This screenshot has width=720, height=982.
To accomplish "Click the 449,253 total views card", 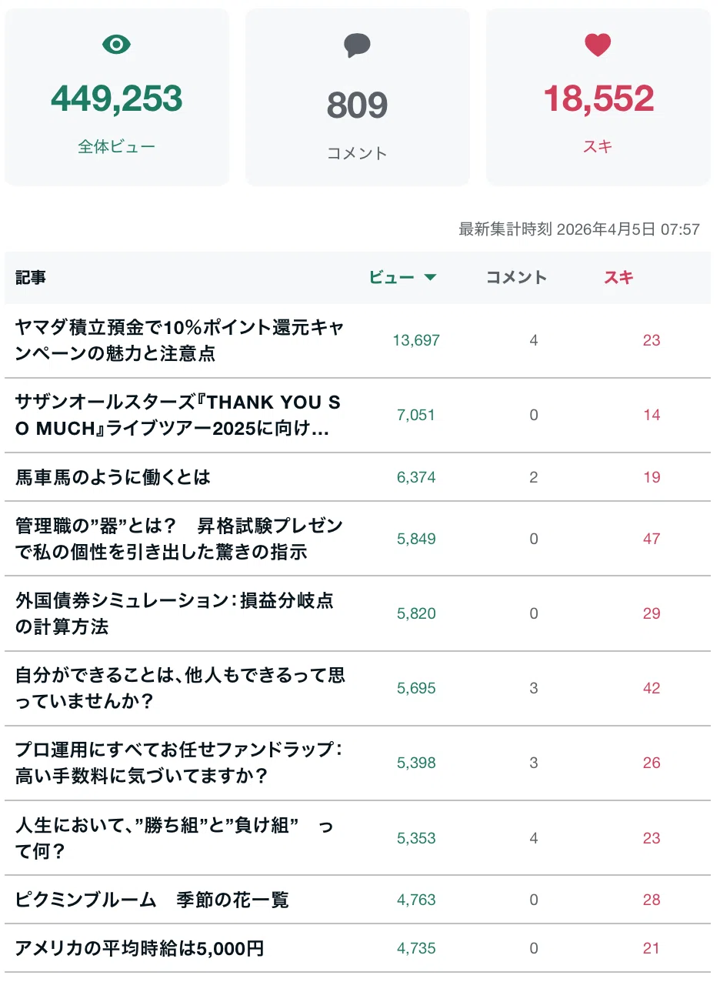I will point(117,97).
